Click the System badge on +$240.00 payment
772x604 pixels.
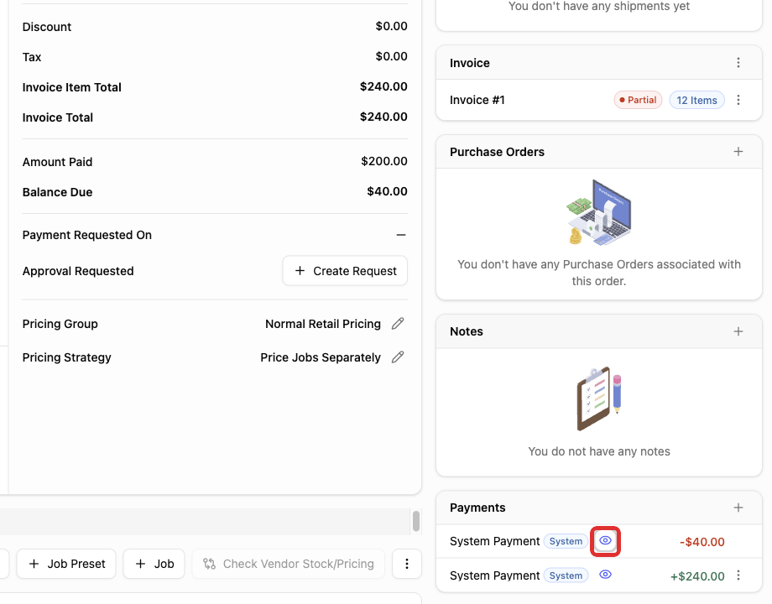(566, 575)
